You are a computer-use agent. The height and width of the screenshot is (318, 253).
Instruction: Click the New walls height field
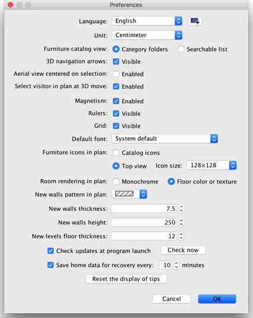point(144,222)
